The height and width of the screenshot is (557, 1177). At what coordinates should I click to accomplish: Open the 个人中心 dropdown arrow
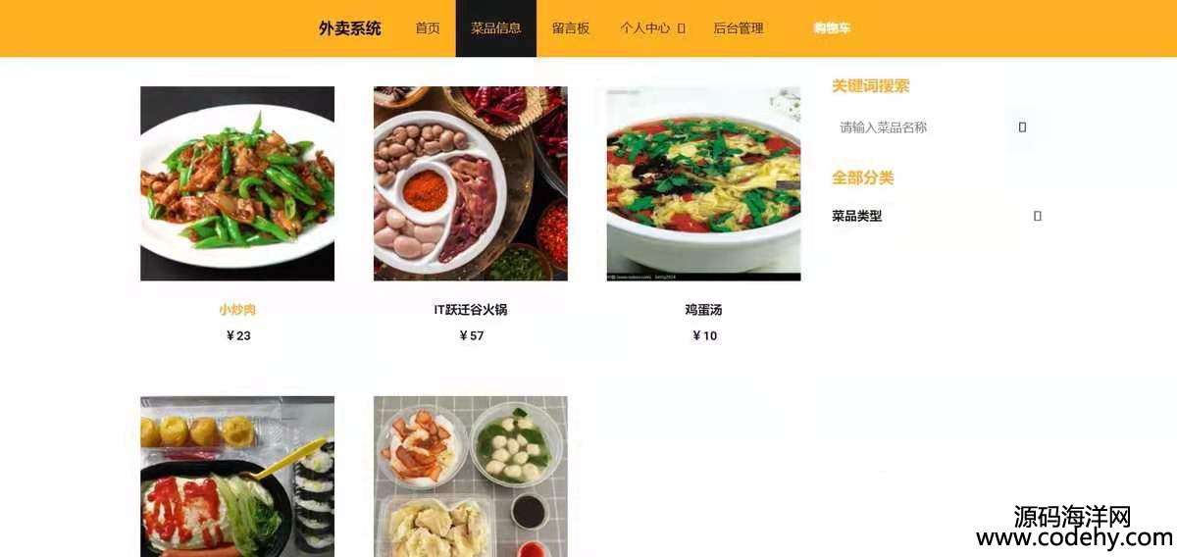(x=681, y=28)
